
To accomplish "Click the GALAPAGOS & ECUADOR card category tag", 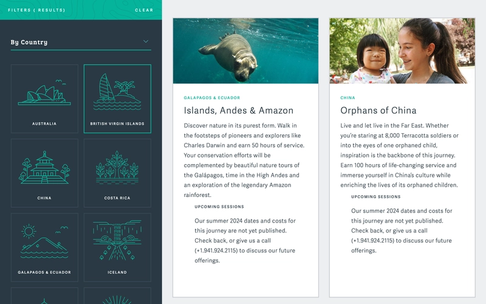I will point(212,98).
